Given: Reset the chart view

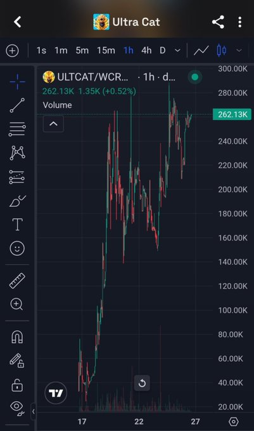Looking at the screenshot, I should tap(142, 383).
